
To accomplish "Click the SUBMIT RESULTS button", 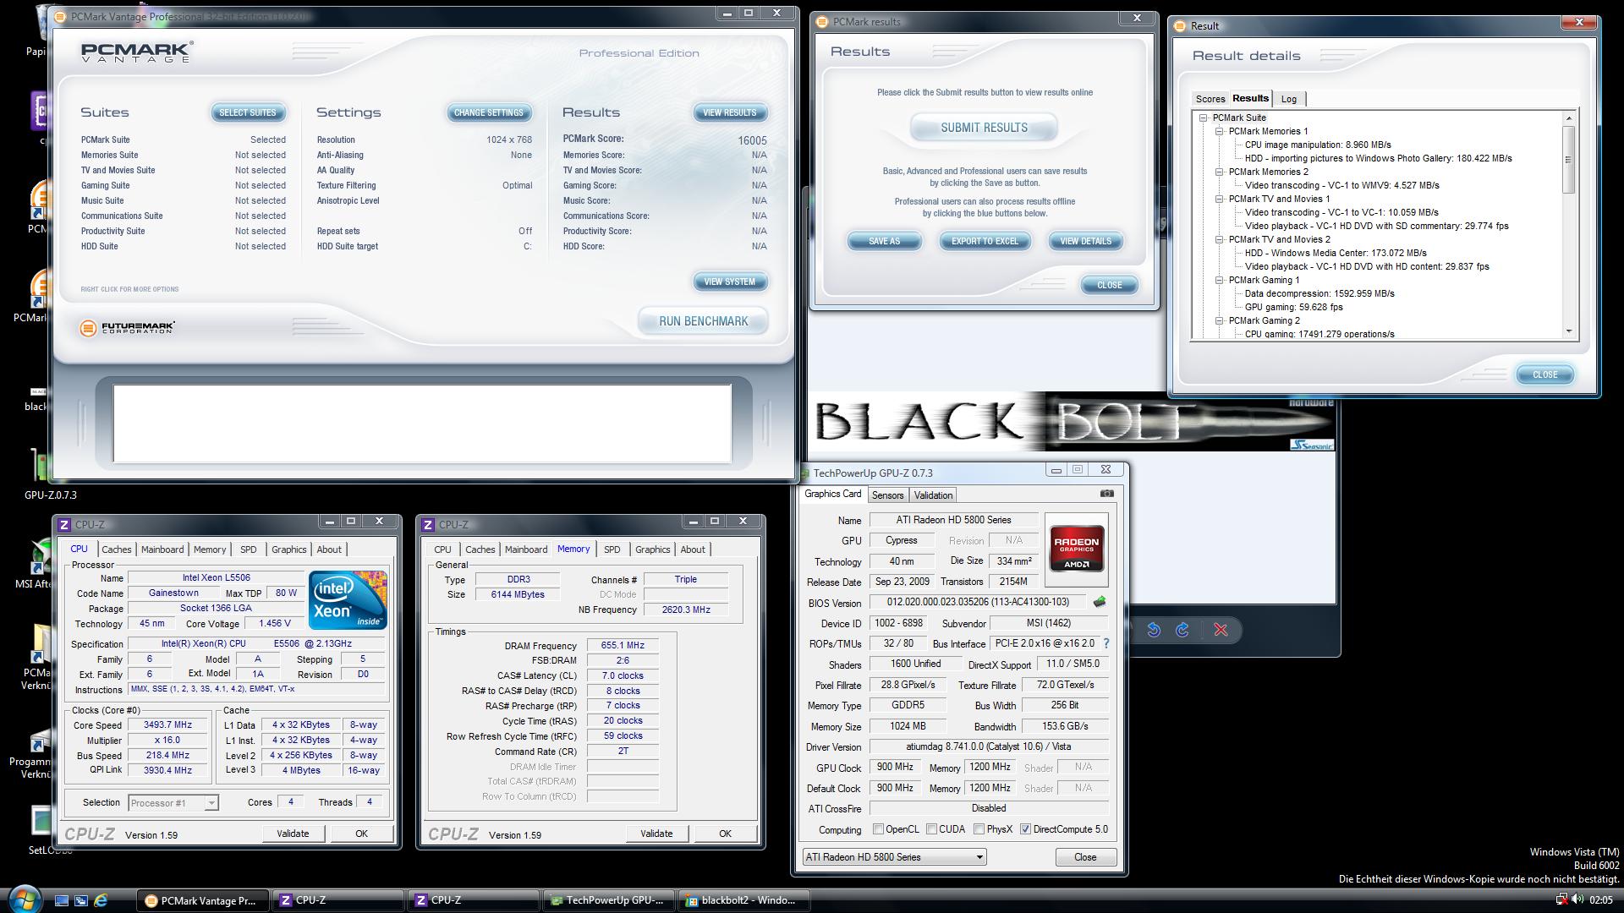I will click(x=984, y=128).
